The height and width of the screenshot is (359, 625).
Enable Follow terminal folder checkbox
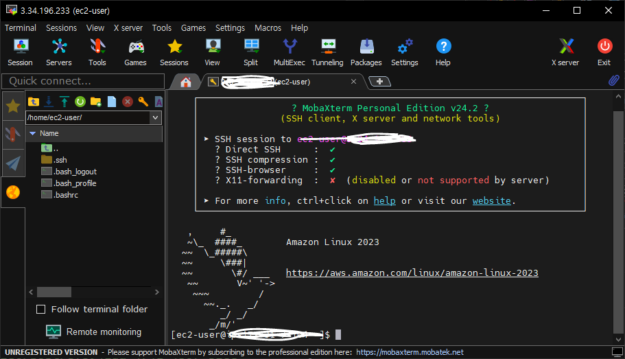pos(40,309)
